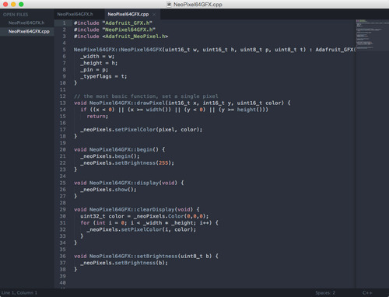Activate the NeoPixel64GFX.cpp tab
The image size is (389, 297).
pos(128,14)
